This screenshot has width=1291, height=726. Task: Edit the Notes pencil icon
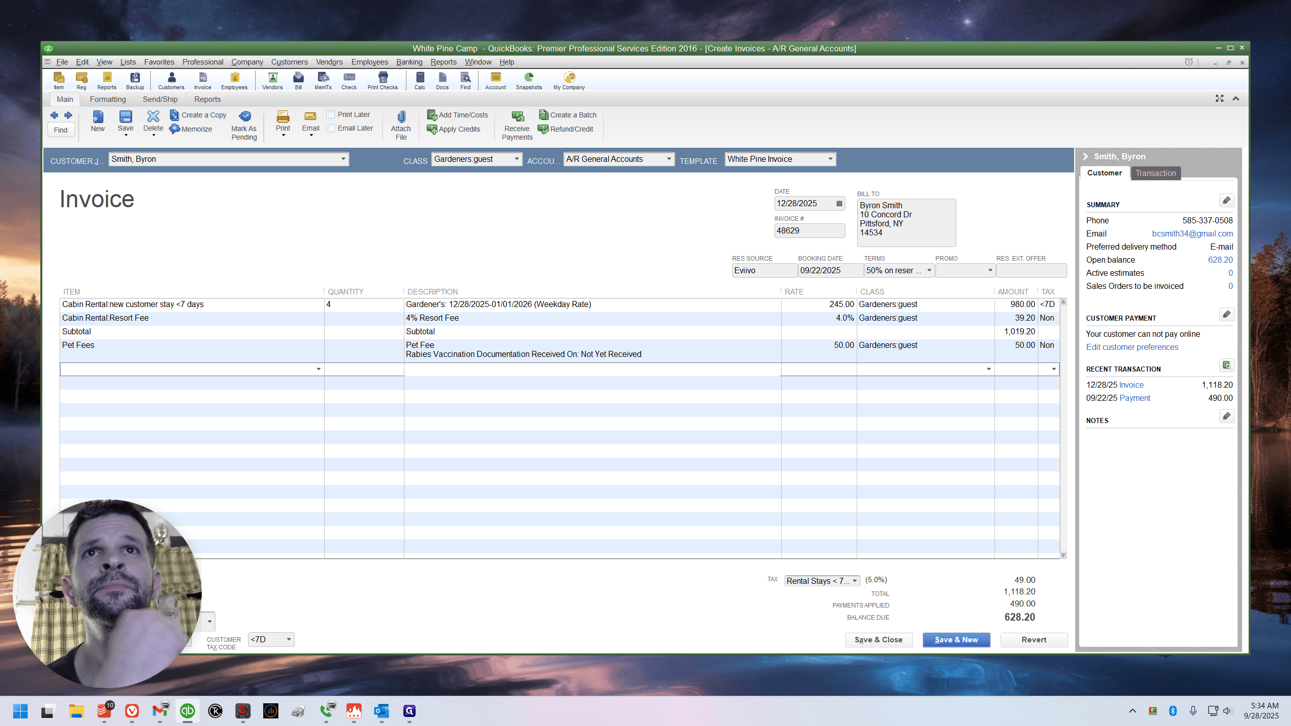pos(1226,416)
